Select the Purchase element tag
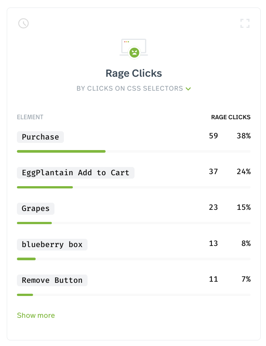Image resolution: width=266 pixels, height=346 pixels. tap(40, 137)
